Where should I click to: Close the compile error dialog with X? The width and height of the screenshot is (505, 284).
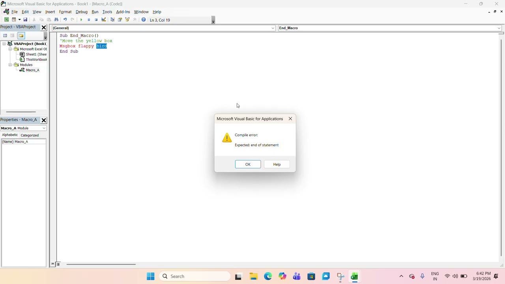coord(290,119)
